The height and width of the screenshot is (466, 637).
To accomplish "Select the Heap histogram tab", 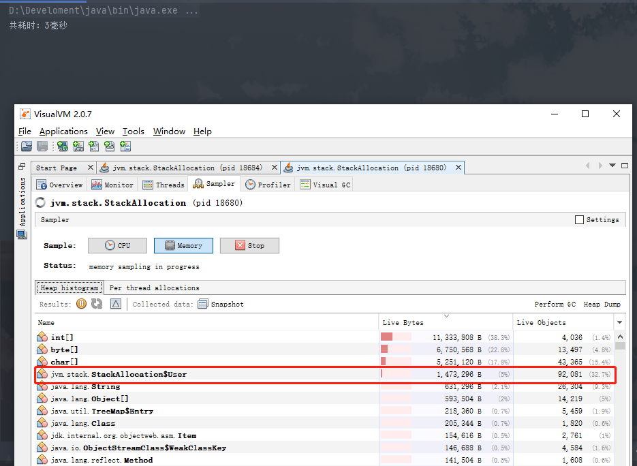I will pyautogui.click(x=69, y=288).
